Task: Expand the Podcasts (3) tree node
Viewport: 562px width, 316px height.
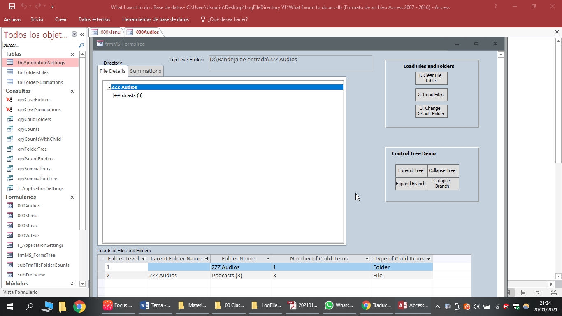Action: [116, 95]
